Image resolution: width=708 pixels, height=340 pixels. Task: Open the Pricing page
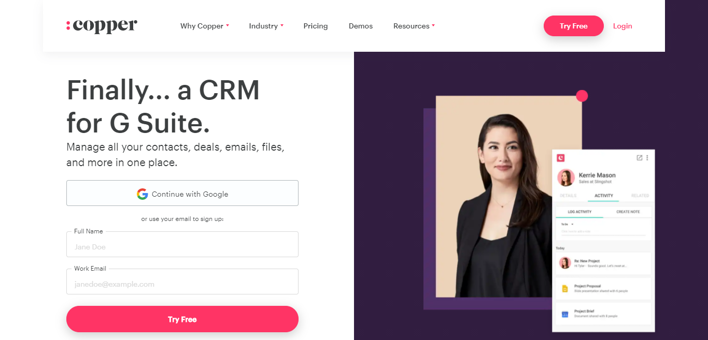(316, 26)
